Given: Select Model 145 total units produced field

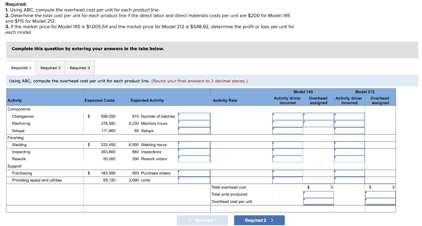Looking at the screenshot, I should click(x=319, y=195).
